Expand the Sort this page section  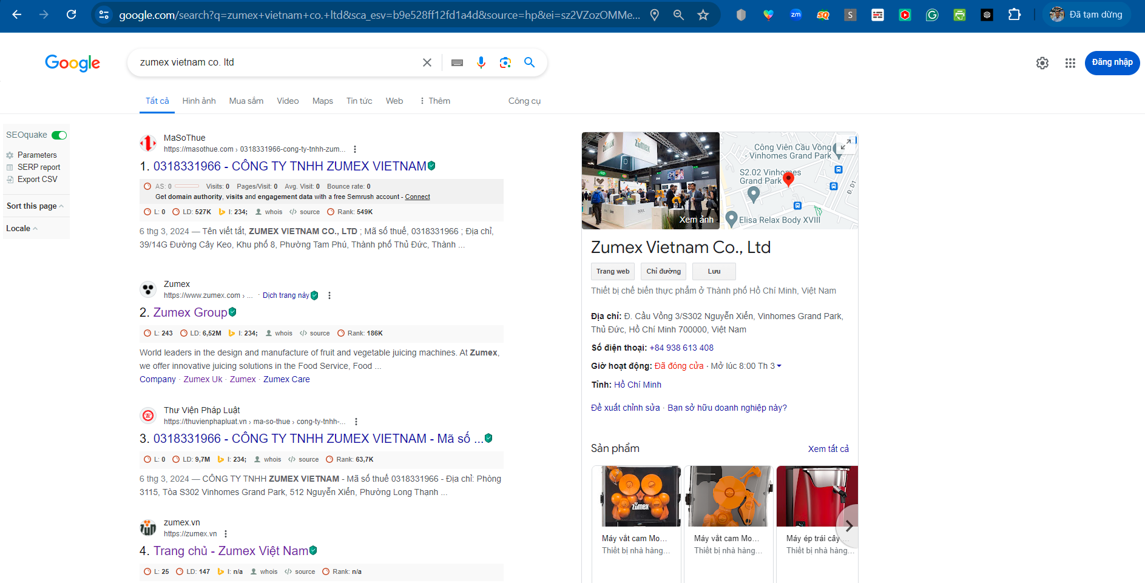(x=35, y=206)
